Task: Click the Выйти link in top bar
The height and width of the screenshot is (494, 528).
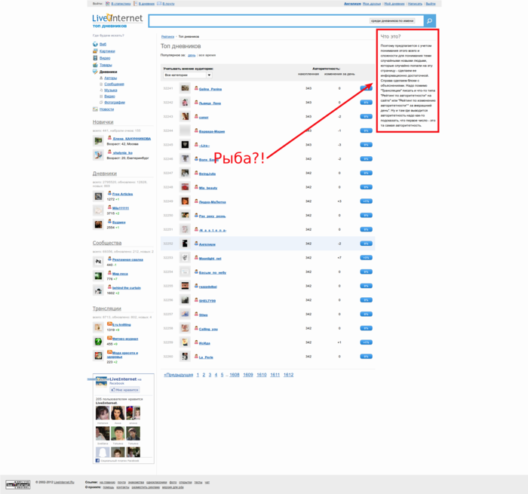Action: pyautogui.click(x=431, y=4)
